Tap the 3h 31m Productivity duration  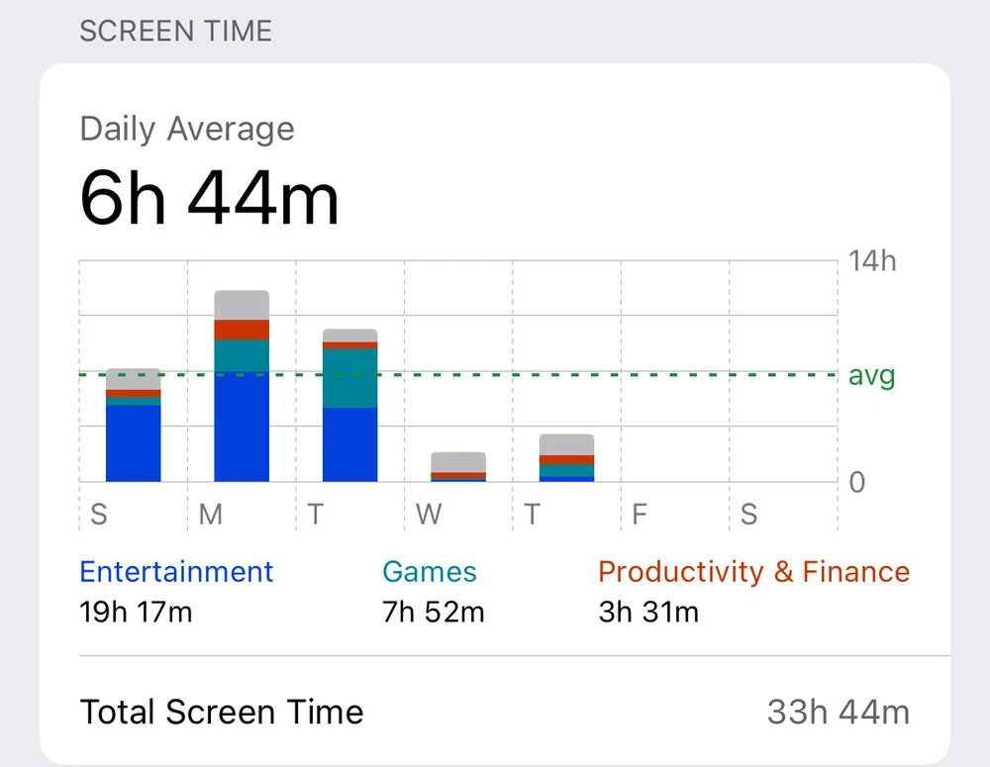coord(648,613)
